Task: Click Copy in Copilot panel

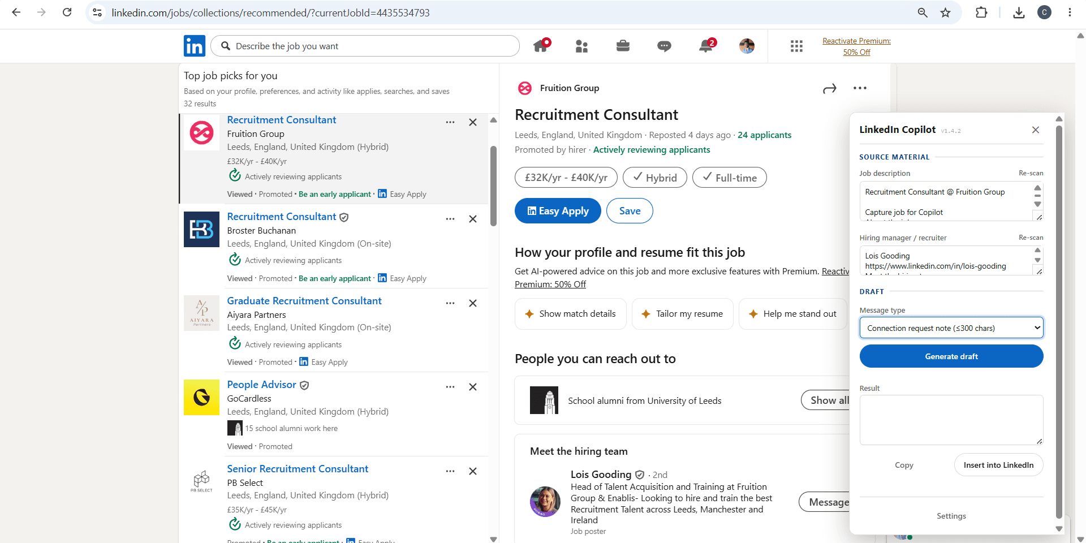Action: [904, 465]
